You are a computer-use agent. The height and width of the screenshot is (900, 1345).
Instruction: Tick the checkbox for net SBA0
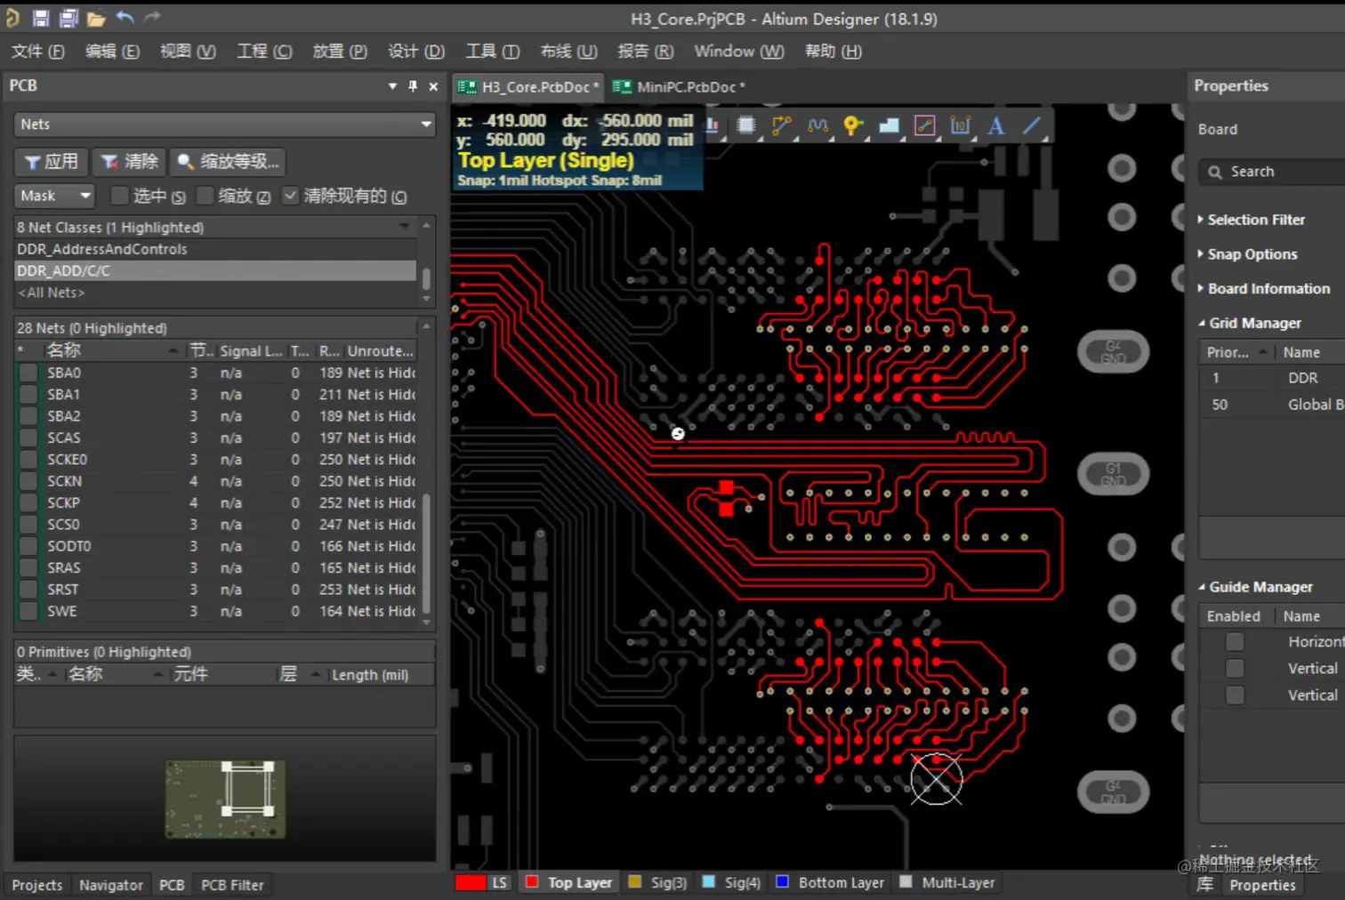[x=28, y=373]
